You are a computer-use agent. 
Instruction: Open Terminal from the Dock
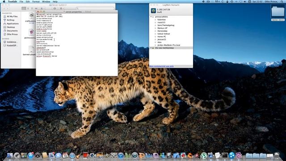[x=225, y=155]
